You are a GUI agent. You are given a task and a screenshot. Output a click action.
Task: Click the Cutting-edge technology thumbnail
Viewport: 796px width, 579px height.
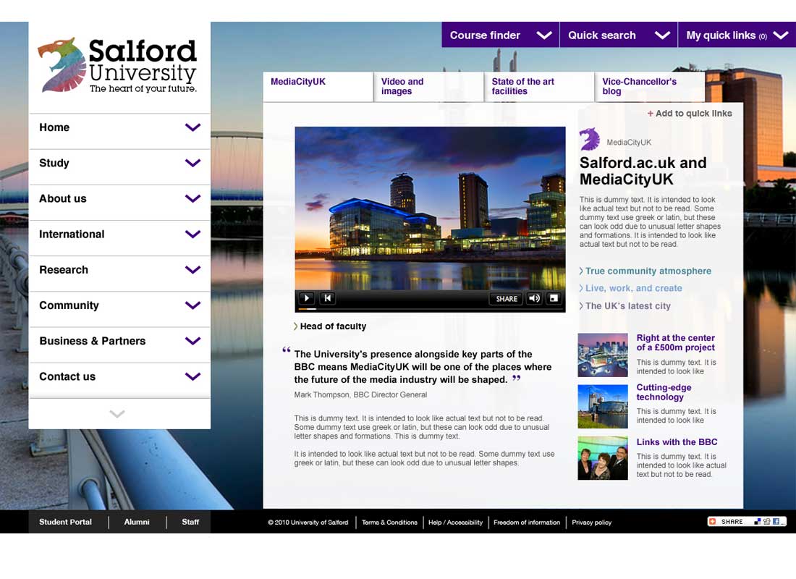[x=603, y=406]
